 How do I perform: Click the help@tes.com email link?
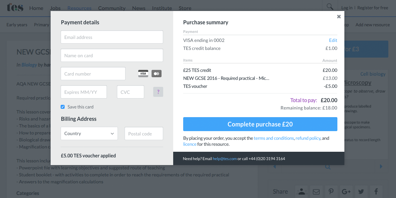point(224,159)
